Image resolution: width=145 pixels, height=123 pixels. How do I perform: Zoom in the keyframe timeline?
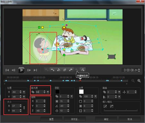[139, 81]
